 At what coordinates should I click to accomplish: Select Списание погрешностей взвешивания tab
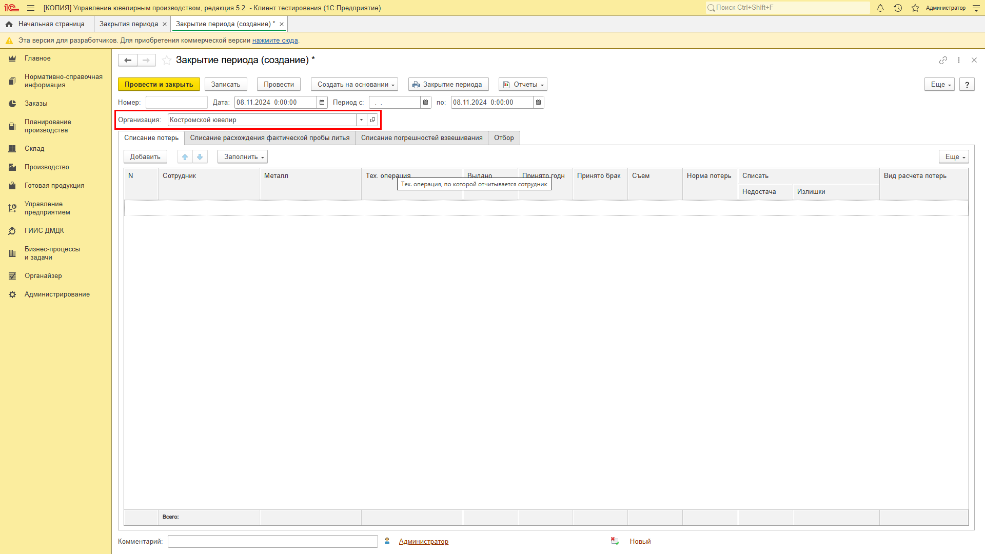coord(422,138)
